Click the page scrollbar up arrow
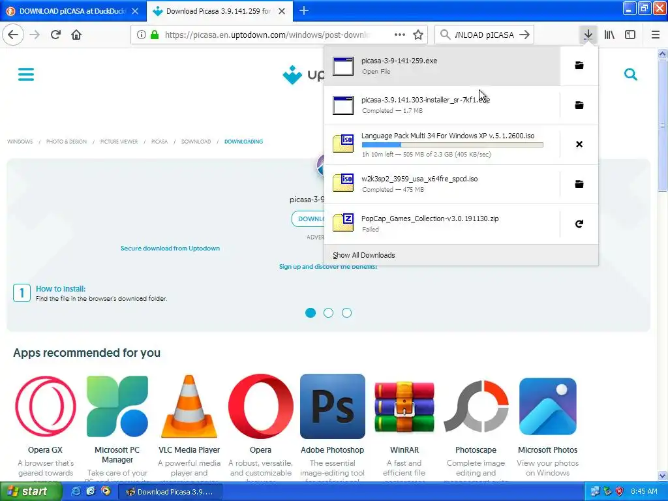Screen dimensions: 668x501 tap(662, 53)
